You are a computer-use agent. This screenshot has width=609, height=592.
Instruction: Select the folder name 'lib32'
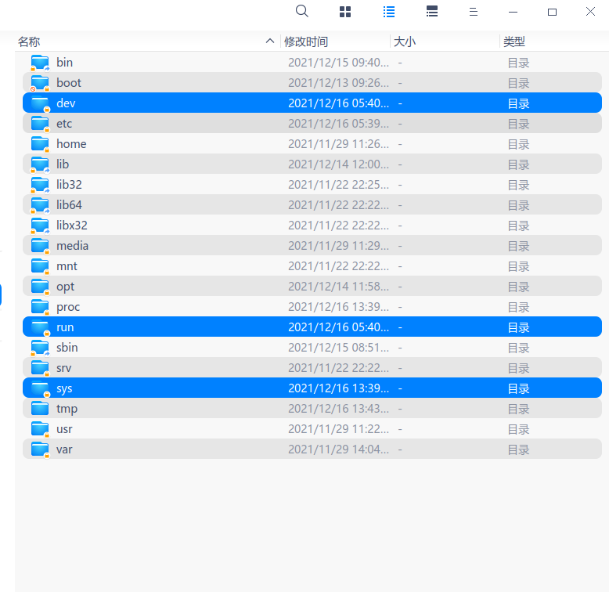[x=69, y=185]
